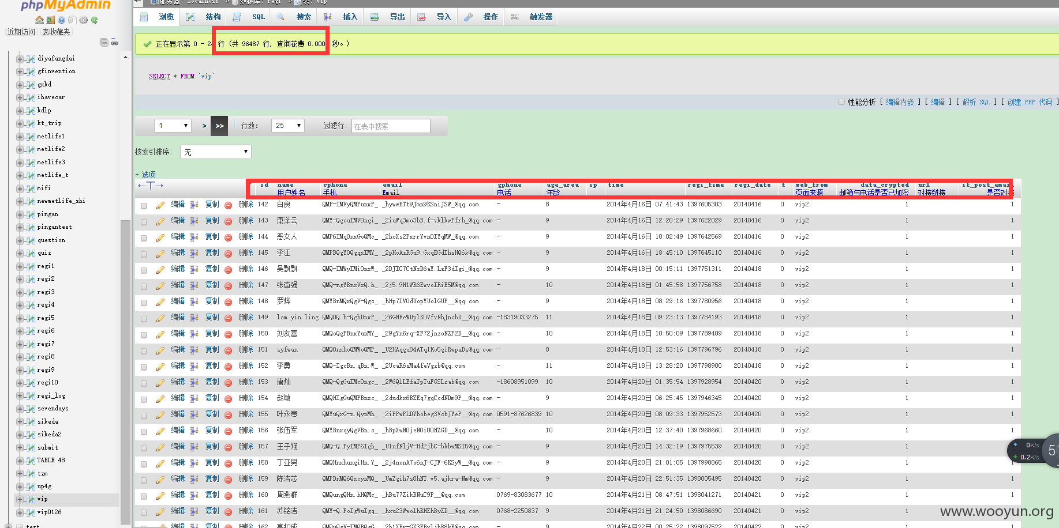Image resolution: width=1059 pixels, height=528 pixels.
Task: Toggle link with main panel chain icon
Action: (x=114, y=43)
